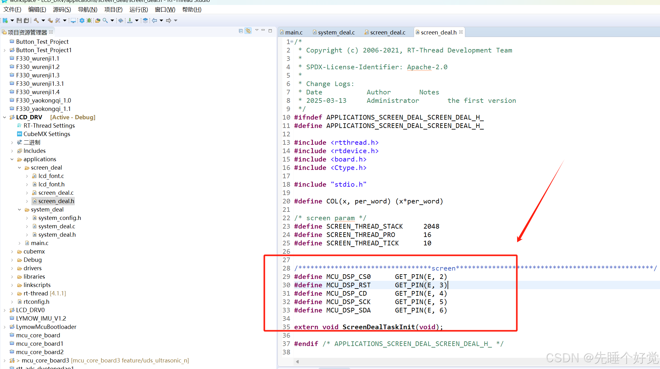Open CubeMX Settings
Screen dimensions: 660x369
click(x=47, y=134)
